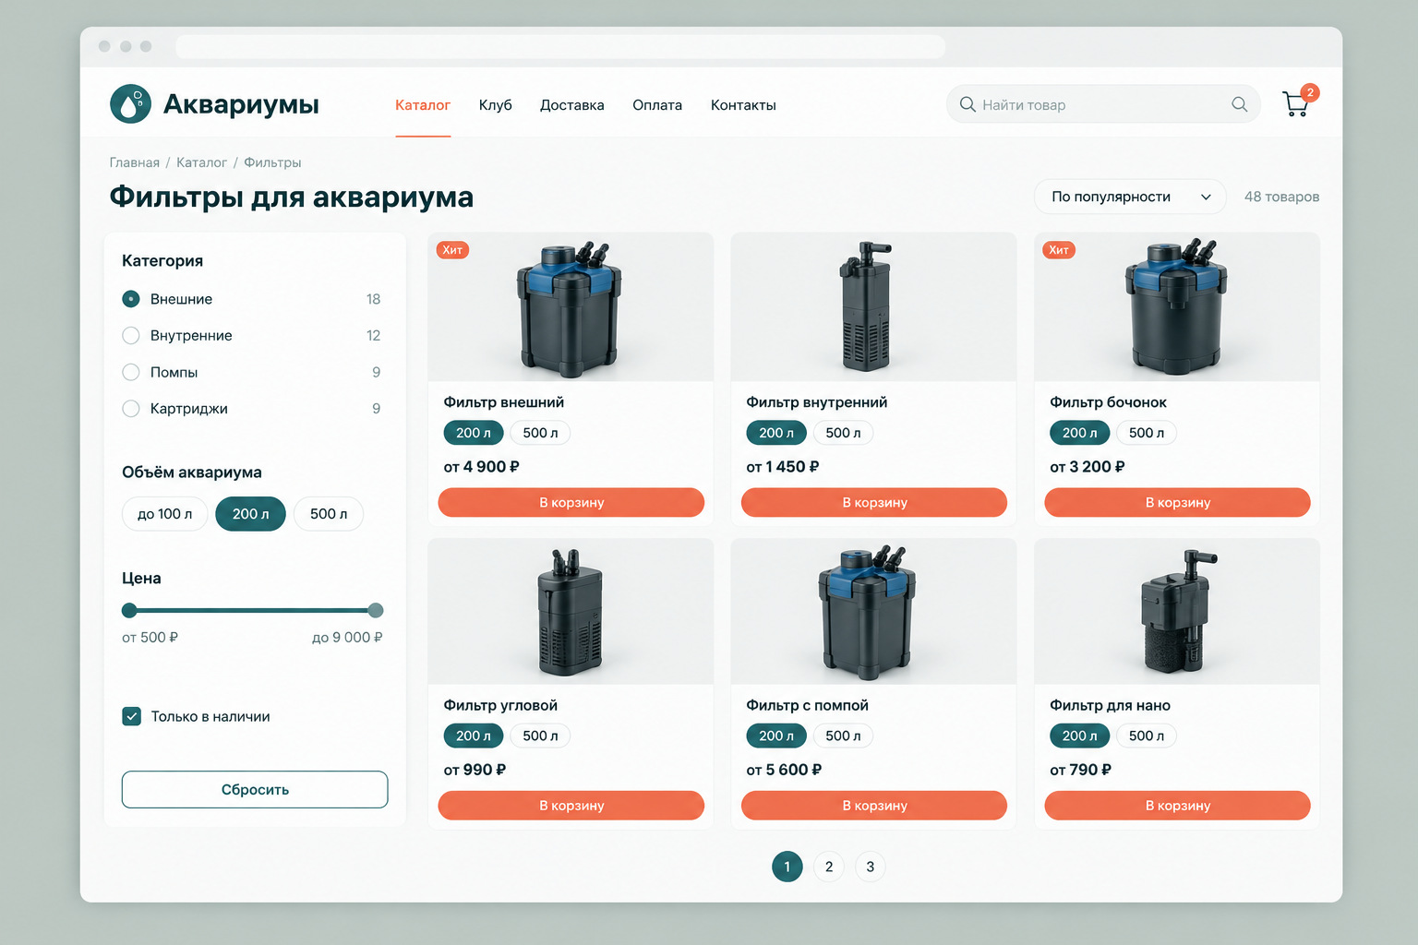Select the Внешние category radio
Viewport: 1418px width, 945px height.
(131, 299)
